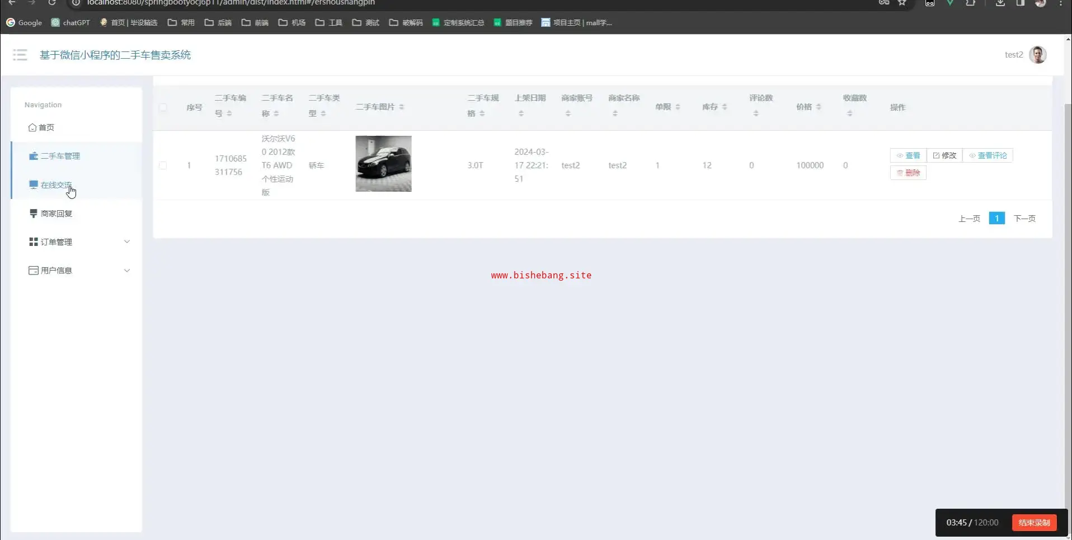
Task: Click the 二手车管理 briefcase icon
Action: (x=34, y=156)
